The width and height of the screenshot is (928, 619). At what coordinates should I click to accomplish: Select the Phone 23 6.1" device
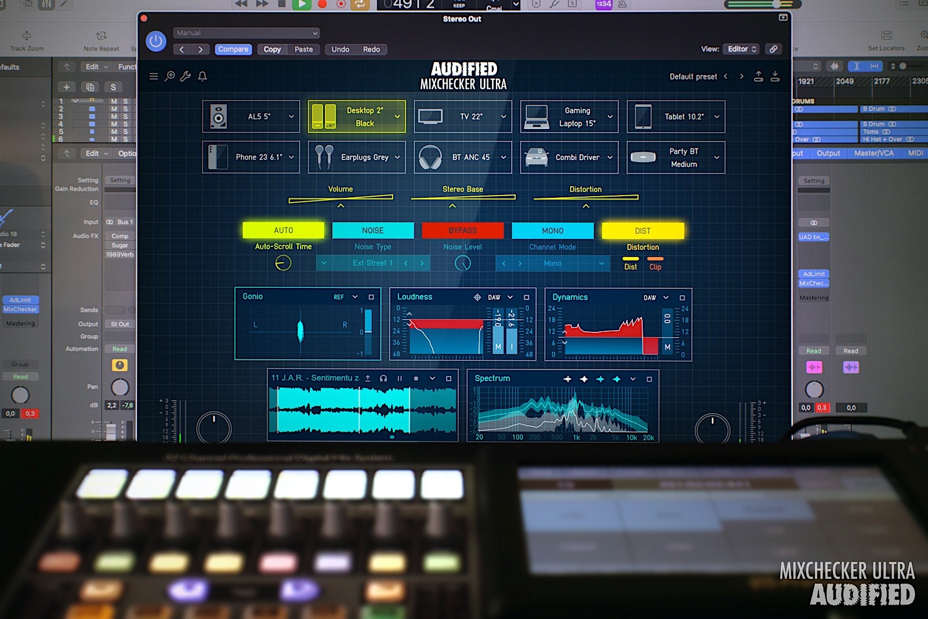(251, 157)
